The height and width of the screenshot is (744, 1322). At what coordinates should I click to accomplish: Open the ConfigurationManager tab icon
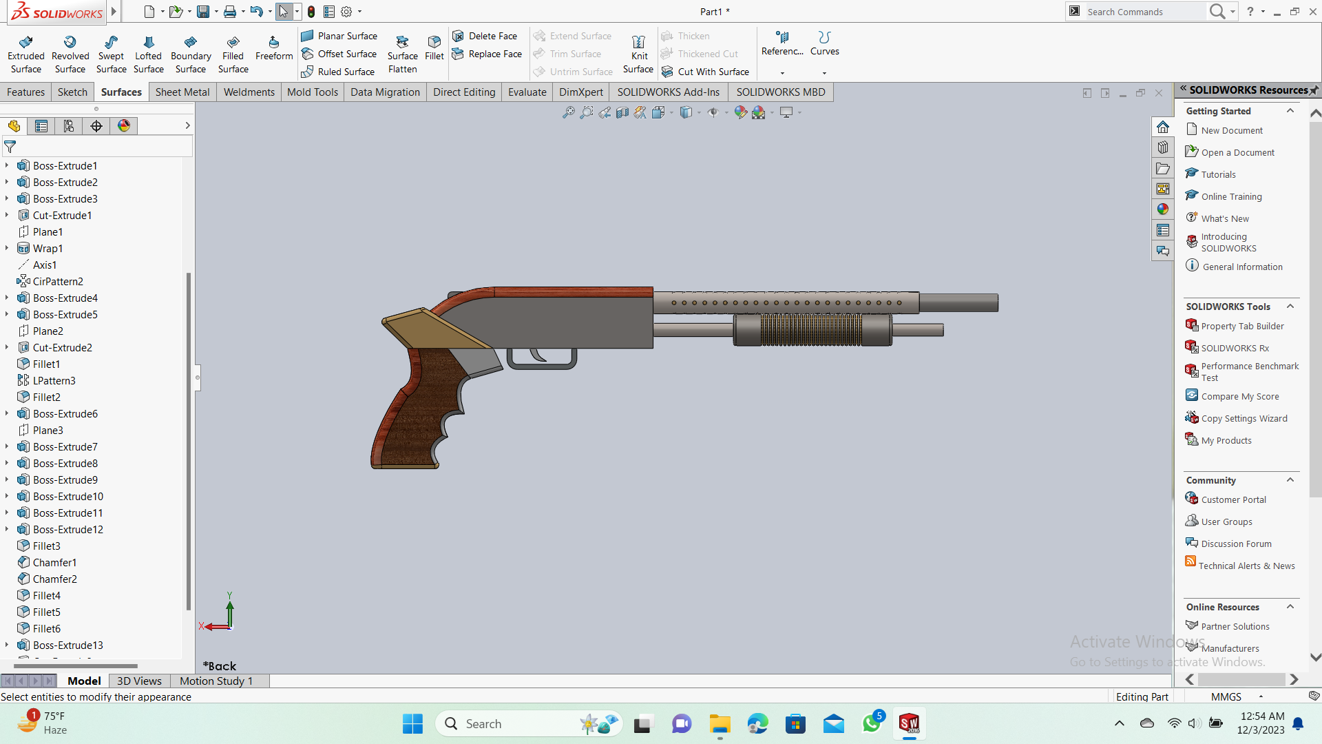[x=69, y=126]
